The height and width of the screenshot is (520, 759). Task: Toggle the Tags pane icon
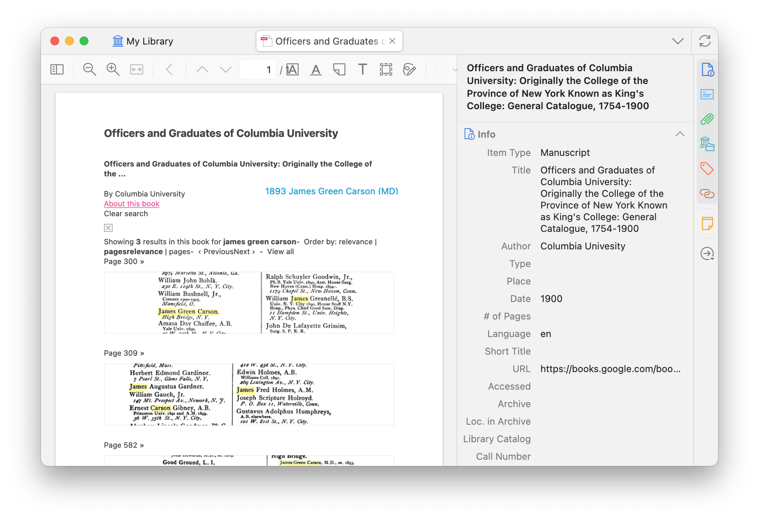tap(707, 169)
